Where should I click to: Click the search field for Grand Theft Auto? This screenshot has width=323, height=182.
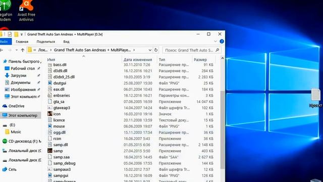(192, 50)
